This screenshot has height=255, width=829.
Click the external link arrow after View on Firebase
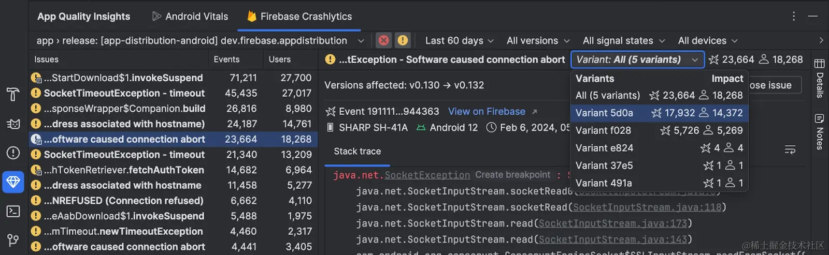534,112
